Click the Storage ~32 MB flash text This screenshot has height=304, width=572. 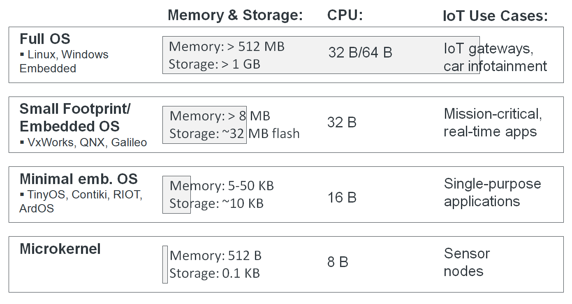(x=234, y=134)
